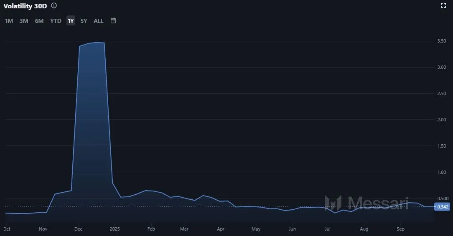Screen dimensions: 453x236
Task: Click the 0.342 current value label
Action: click(443, 207)
